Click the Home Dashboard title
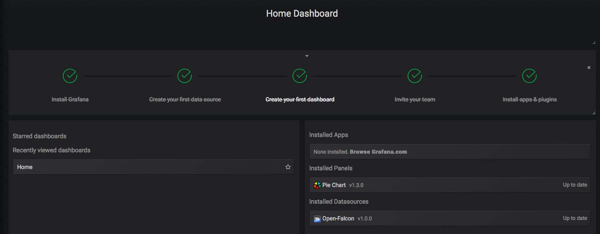This screenshot has width=600, height=234. (x=302, y=14)
